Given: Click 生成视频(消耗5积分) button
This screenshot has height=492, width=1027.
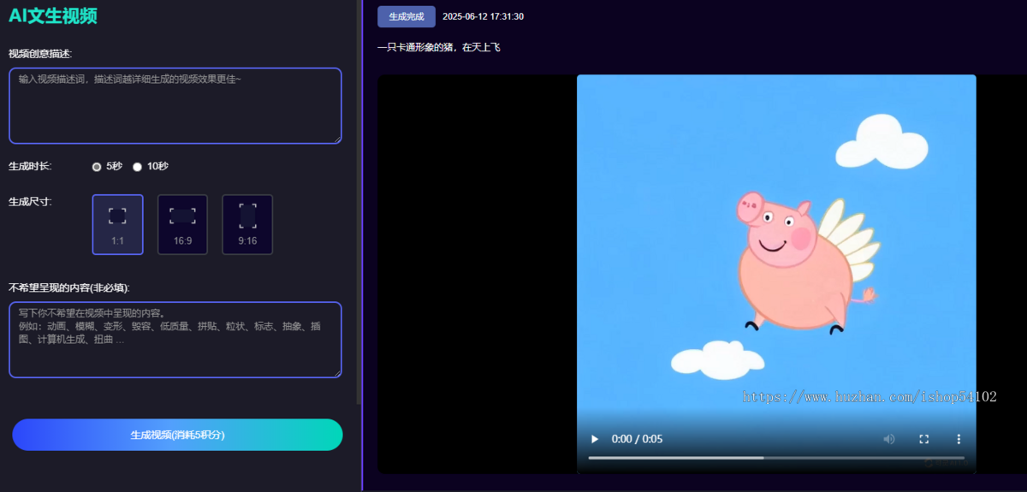Looking at the screenshot, I should click(x=177, y=435).
